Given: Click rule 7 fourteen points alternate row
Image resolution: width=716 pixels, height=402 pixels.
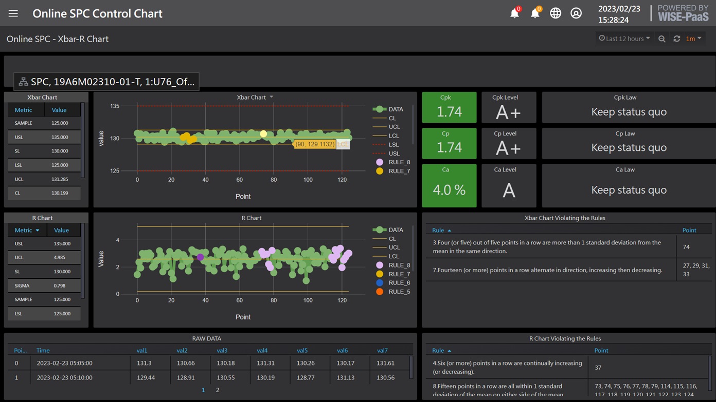Looking at the screenshot, I should point(569,270).
